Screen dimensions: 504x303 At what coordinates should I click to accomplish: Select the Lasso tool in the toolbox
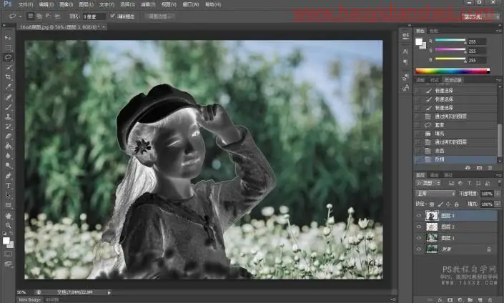pyautogui.click(x=8, y=57)
